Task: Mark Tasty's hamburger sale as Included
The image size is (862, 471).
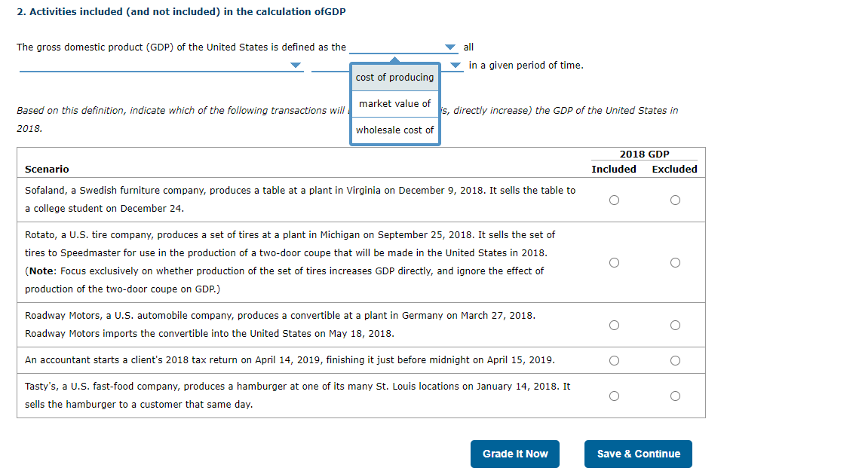Action: (615, 395)
